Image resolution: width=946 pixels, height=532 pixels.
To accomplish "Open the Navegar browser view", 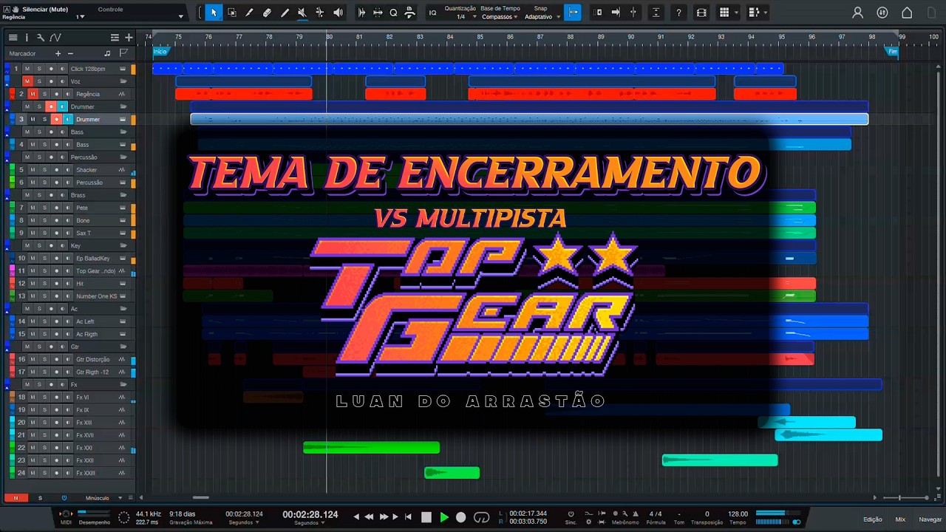I will [930, 519].
